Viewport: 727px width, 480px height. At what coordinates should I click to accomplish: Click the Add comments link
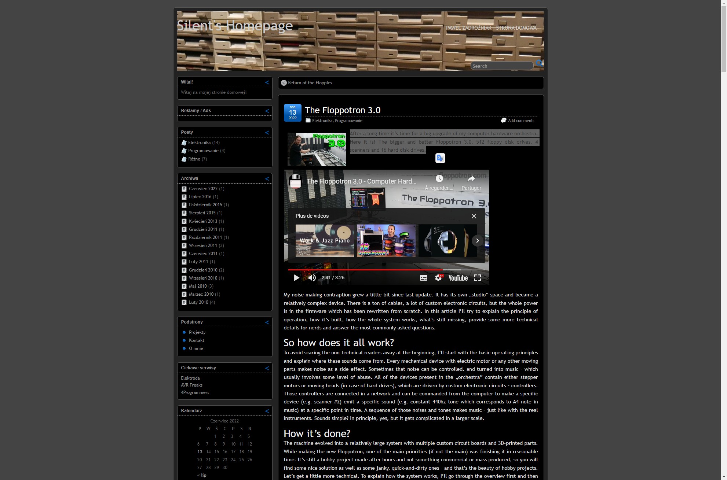pos(520,121)
